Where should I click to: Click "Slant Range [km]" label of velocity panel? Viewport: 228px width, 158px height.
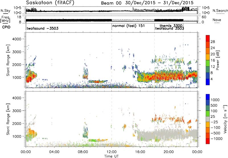(x=8, y=119)
